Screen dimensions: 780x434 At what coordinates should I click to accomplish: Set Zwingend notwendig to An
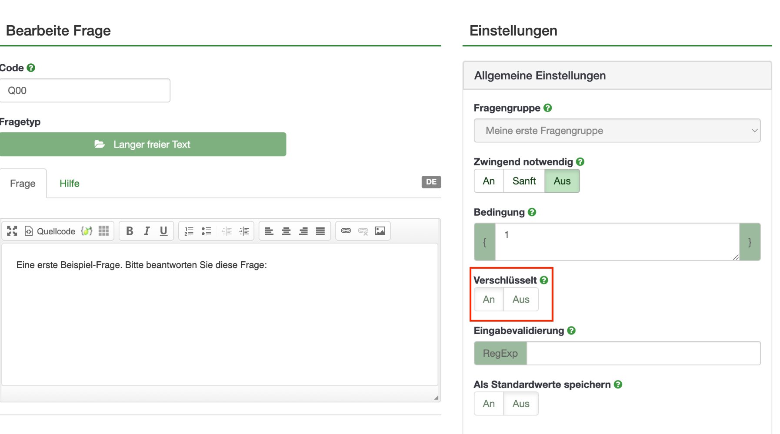[489, 181]
